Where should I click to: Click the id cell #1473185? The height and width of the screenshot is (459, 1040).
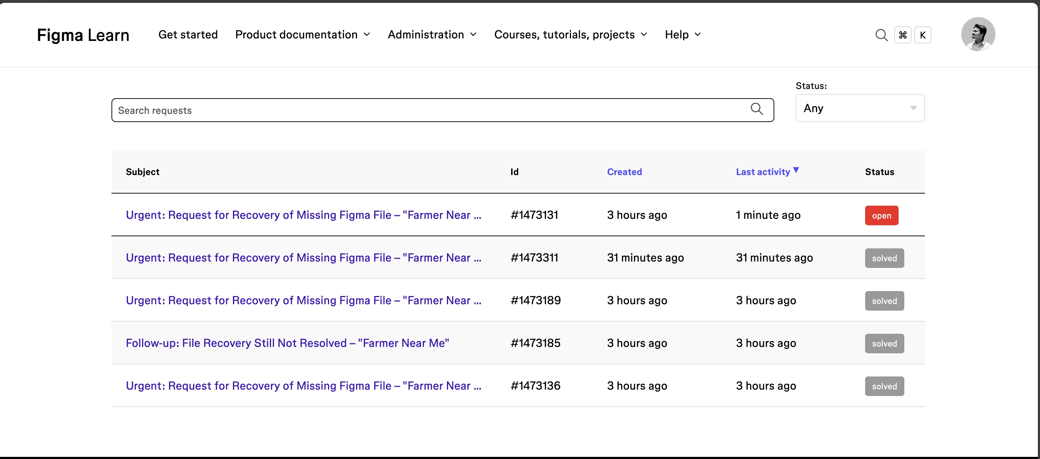tap(535, 343)
